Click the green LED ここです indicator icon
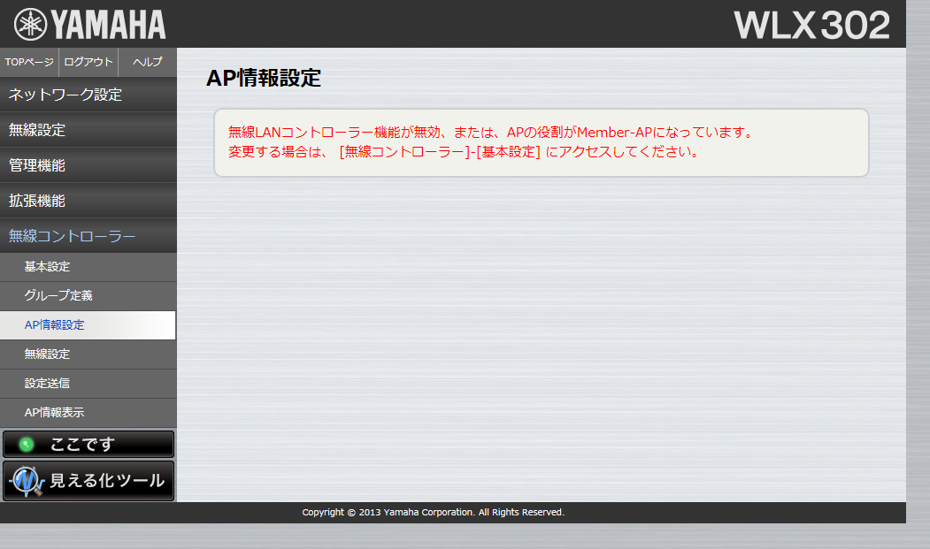Image resolution: width=930 pixels, height=549 pixels. tap(27, 445)
